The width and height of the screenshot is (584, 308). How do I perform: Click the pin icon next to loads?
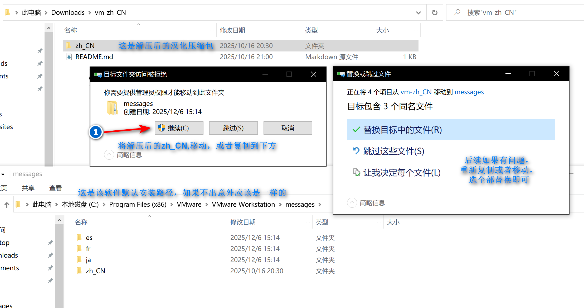click(x=50, y=255)
